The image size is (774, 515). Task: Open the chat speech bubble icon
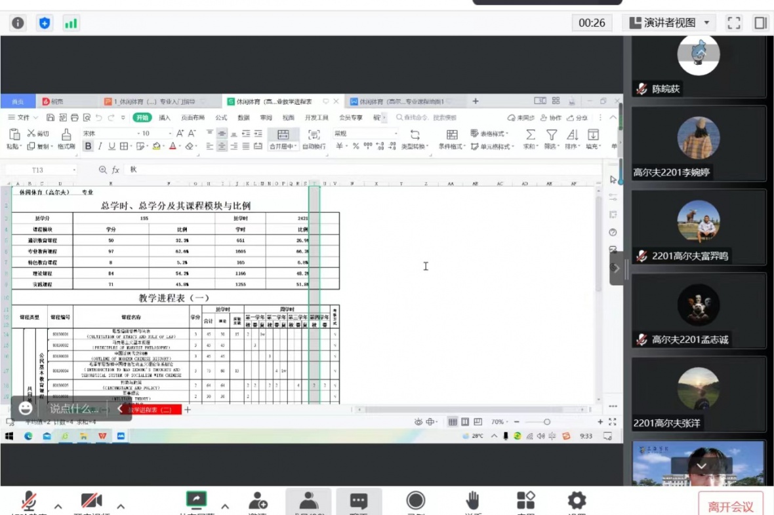(359, 501)
